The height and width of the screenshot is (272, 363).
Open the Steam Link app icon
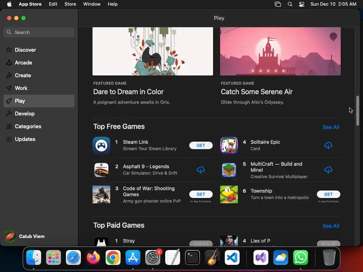coord(101,146)
